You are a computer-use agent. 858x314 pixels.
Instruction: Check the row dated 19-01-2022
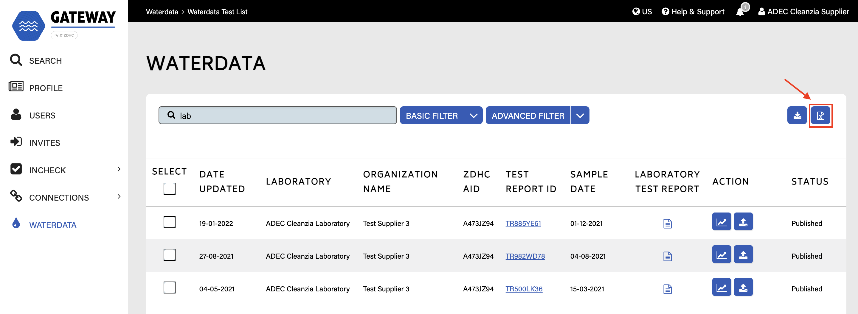[170, 222]
